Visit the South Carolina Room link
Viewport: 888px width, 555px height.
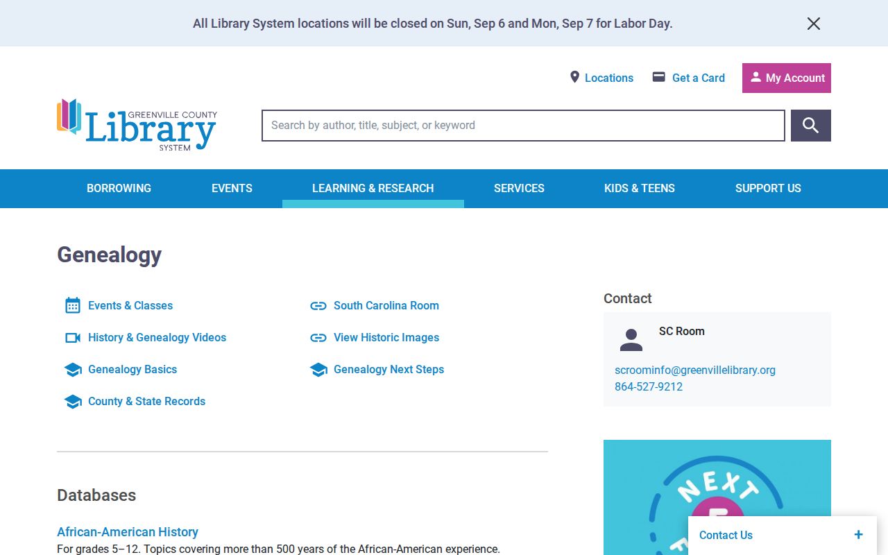386,305
